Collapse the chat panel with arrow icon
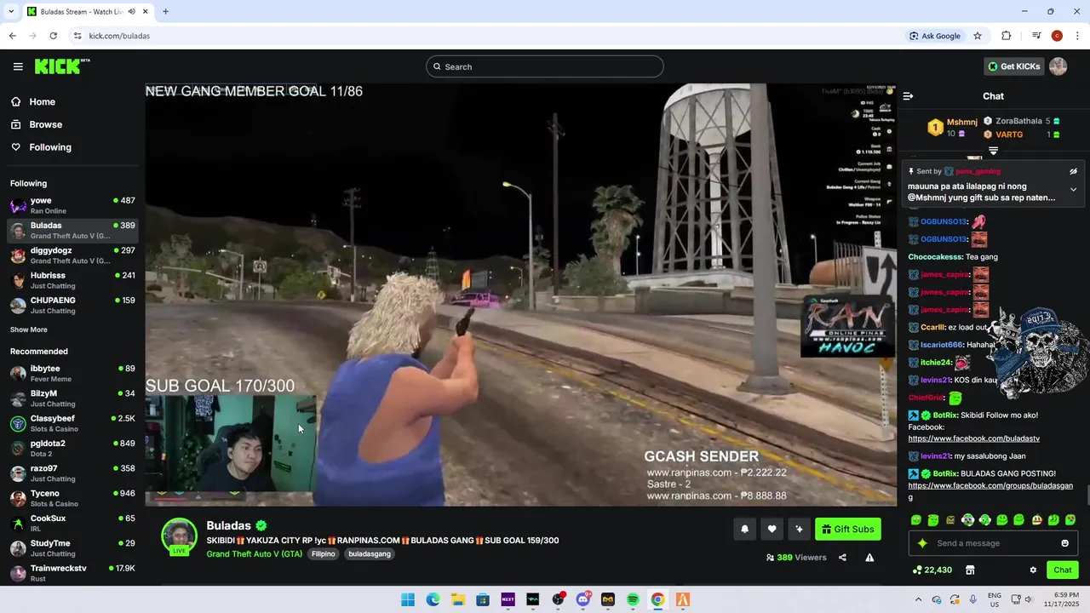The width and height of the screenshot is (1090, 613). point(908,96)
